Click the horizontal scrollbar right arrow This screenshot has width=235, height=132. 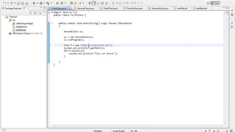pos(222,126)
